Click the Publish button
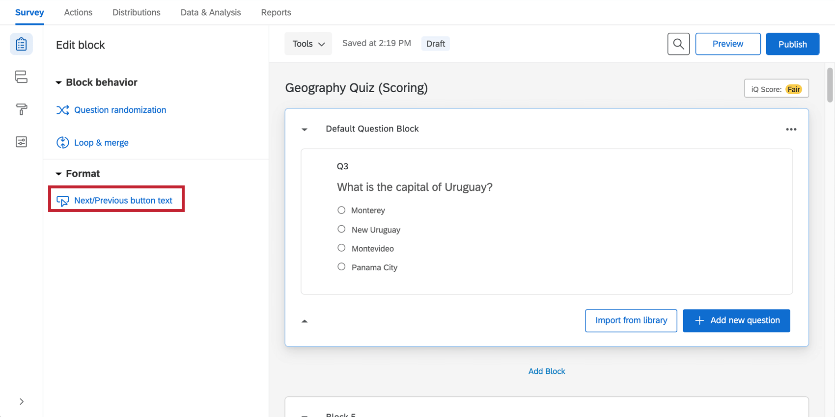 coord(792,44)
